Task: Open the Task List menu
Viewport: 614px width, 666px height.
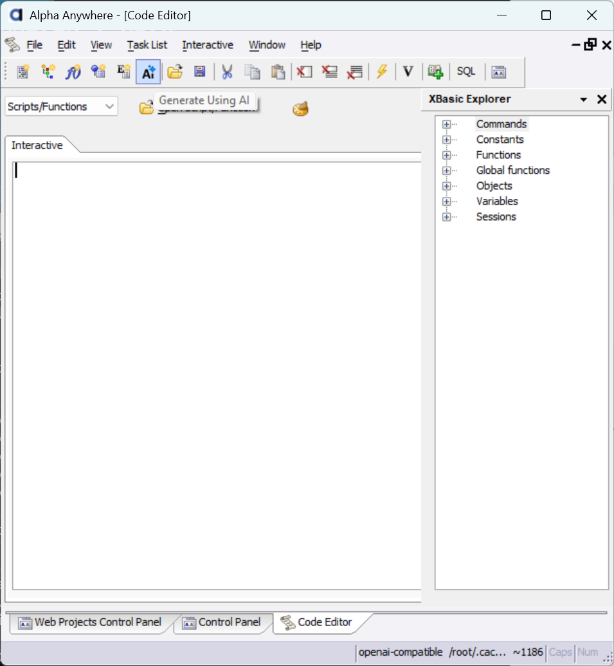Action: point(147,45)
